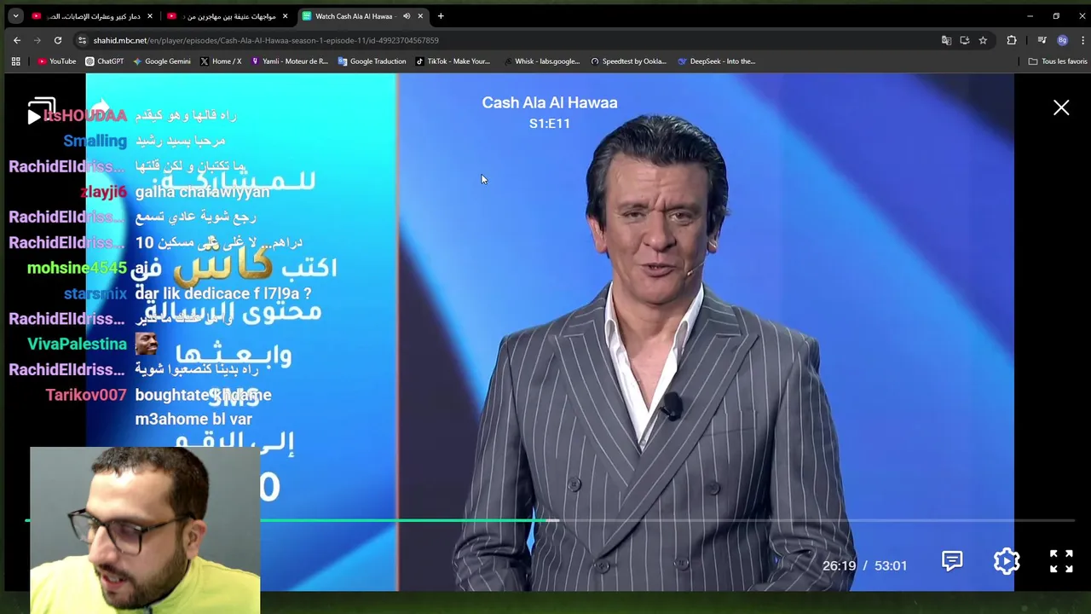Image resolution: width=1091 pixels, height=614 pixels.
Task: Expand the Tous les favoris folder
Action: (1058, 61)
